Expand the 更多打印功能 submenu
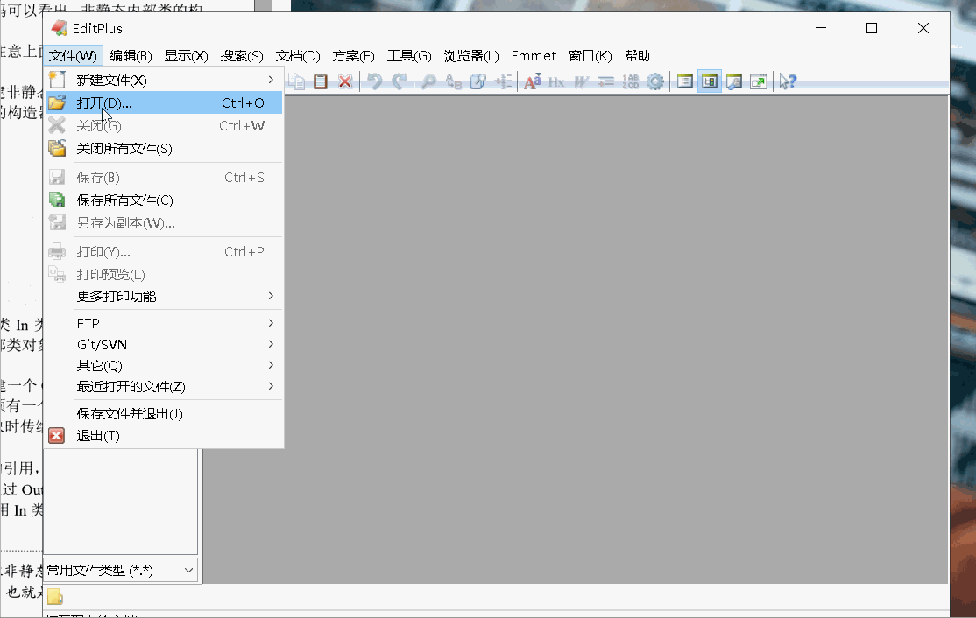 click(165, 296)
